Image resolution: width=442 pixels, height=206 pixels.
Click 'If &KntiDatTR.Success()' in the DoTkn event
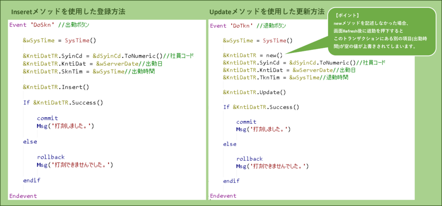tap(261, 107)
